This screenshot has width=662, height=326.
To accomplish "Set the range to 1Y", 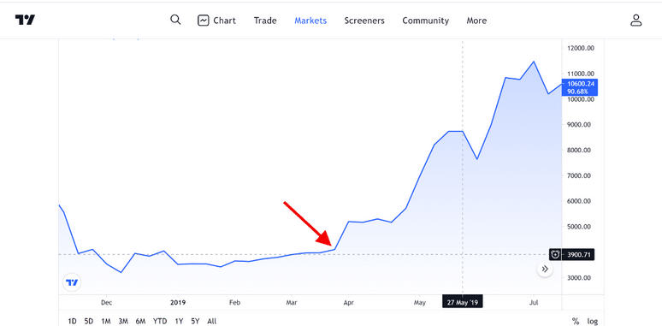I will [x=179, y=322].
